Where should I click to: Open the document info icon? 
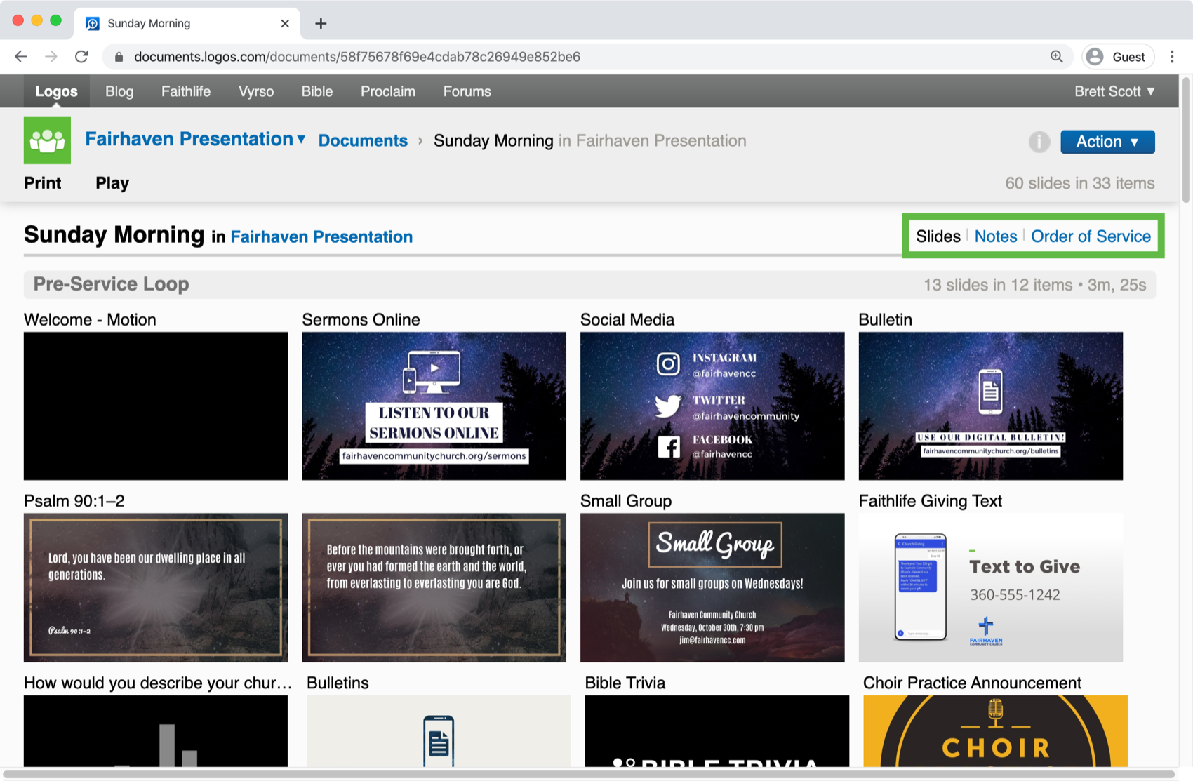point(1039,142)
